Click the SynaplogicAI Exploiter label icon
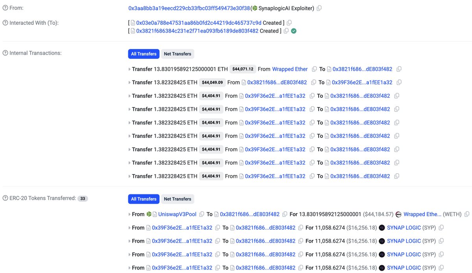The height and width of the screenshot is (273, 472). tap(255, 8)
